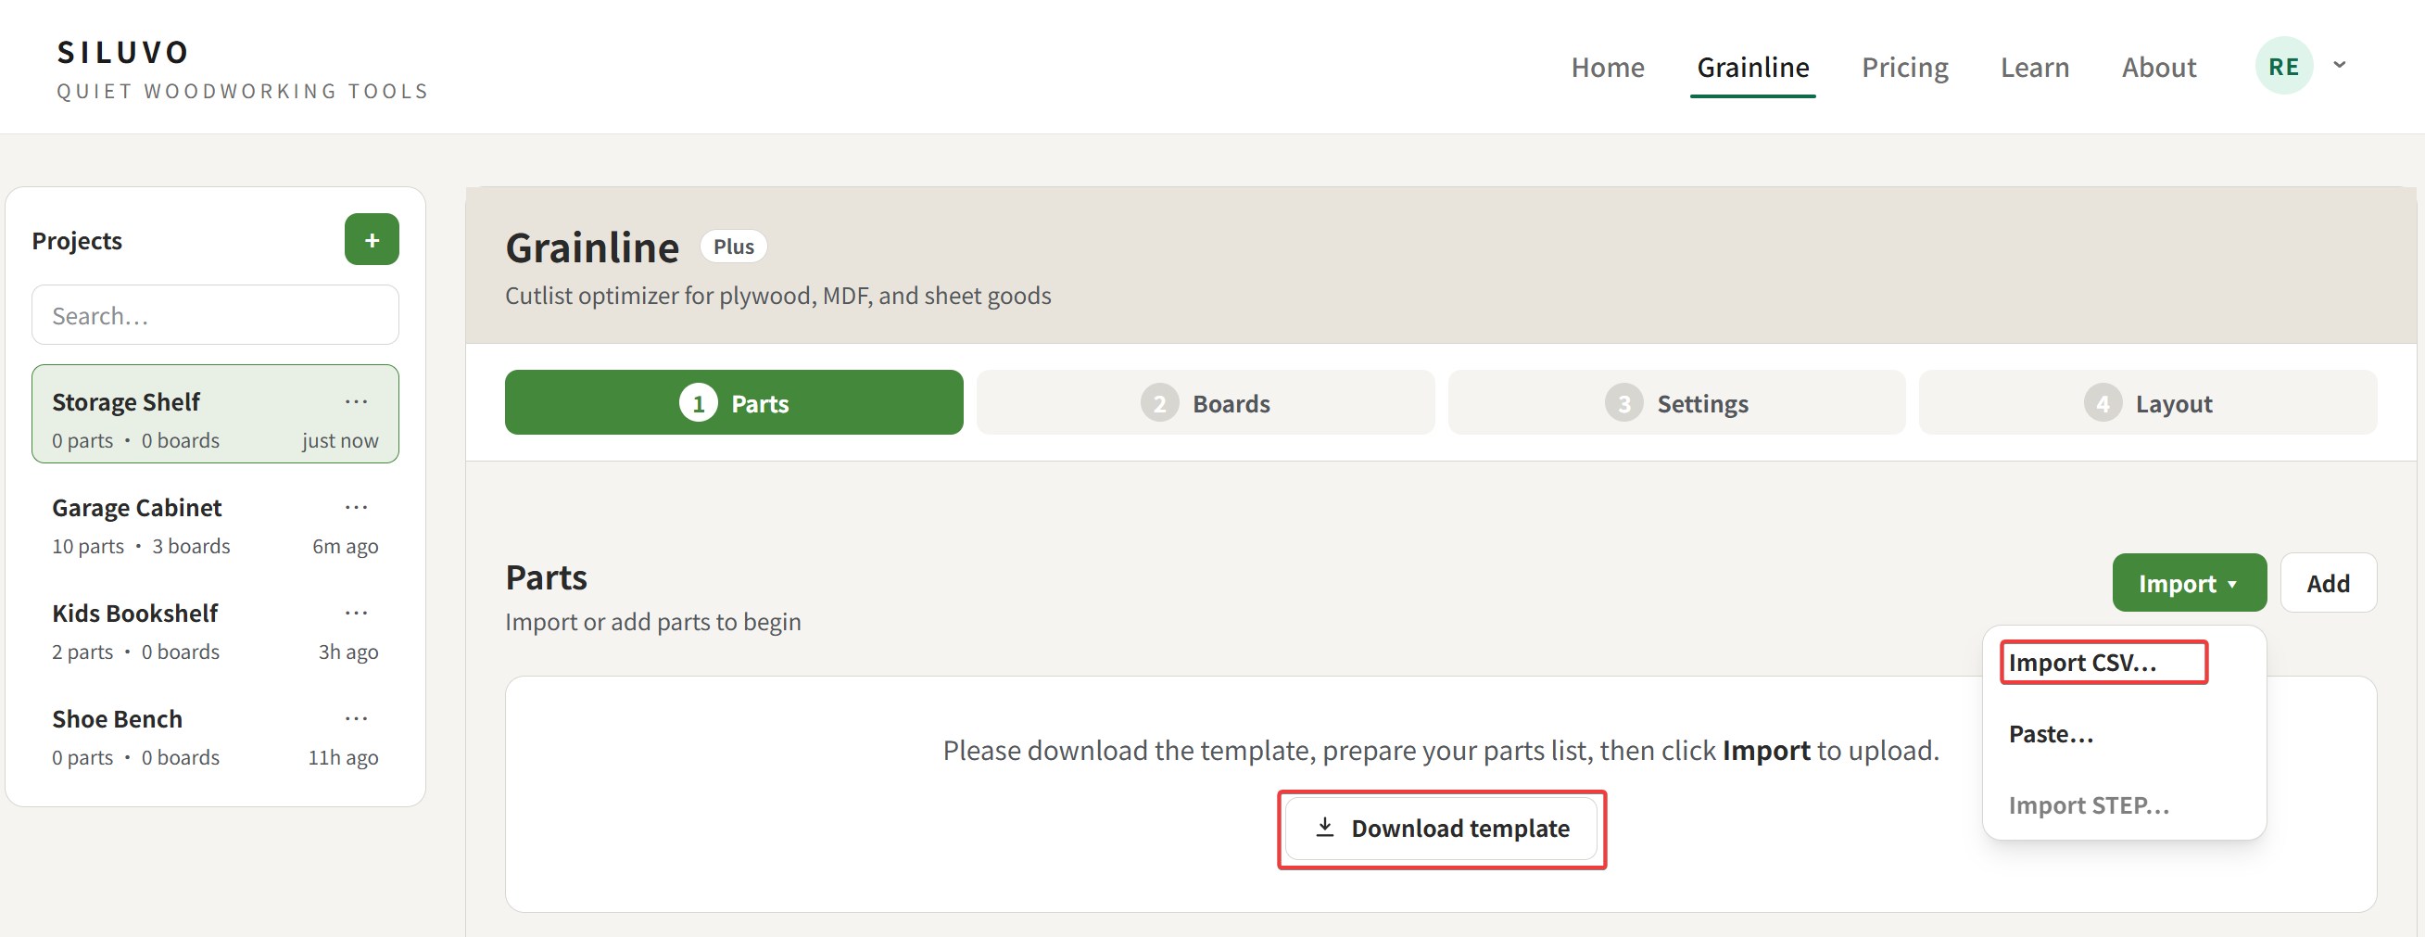2425x937 pixels.
Task: Open the Garage Cabinet overflow menu
Action: 357,507
